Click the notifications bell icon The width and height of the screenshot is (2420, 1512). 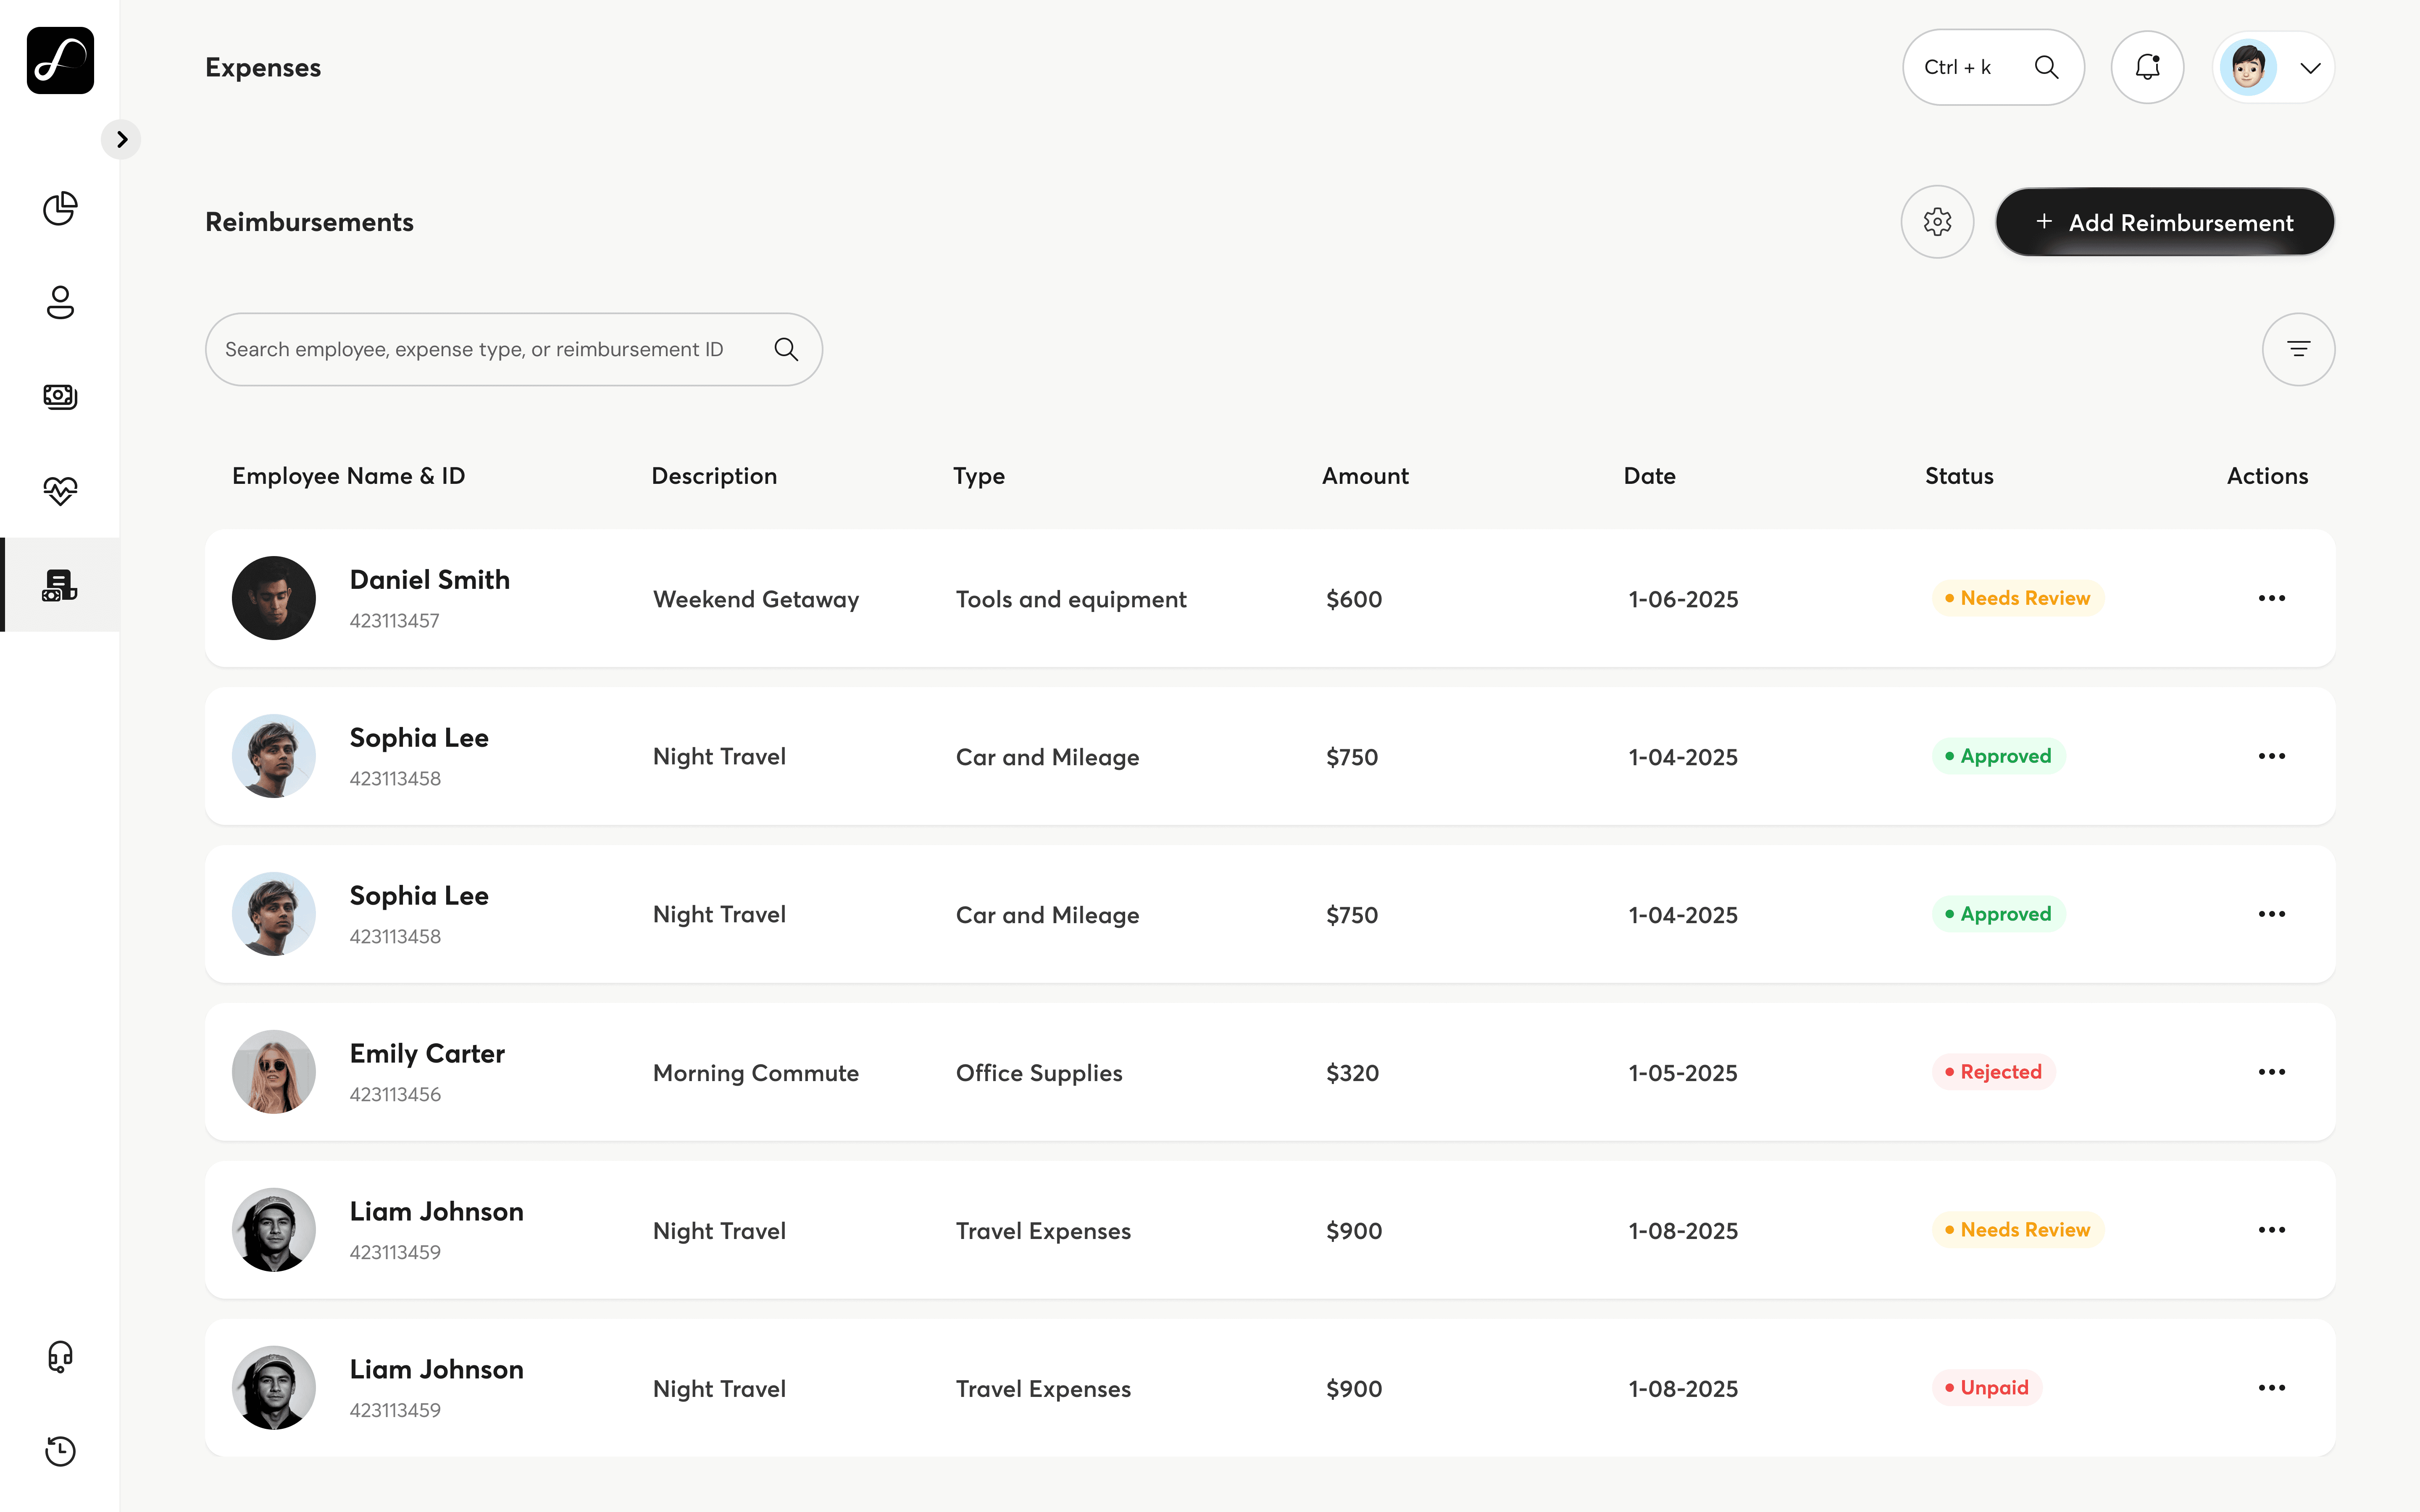[2147, 67]
